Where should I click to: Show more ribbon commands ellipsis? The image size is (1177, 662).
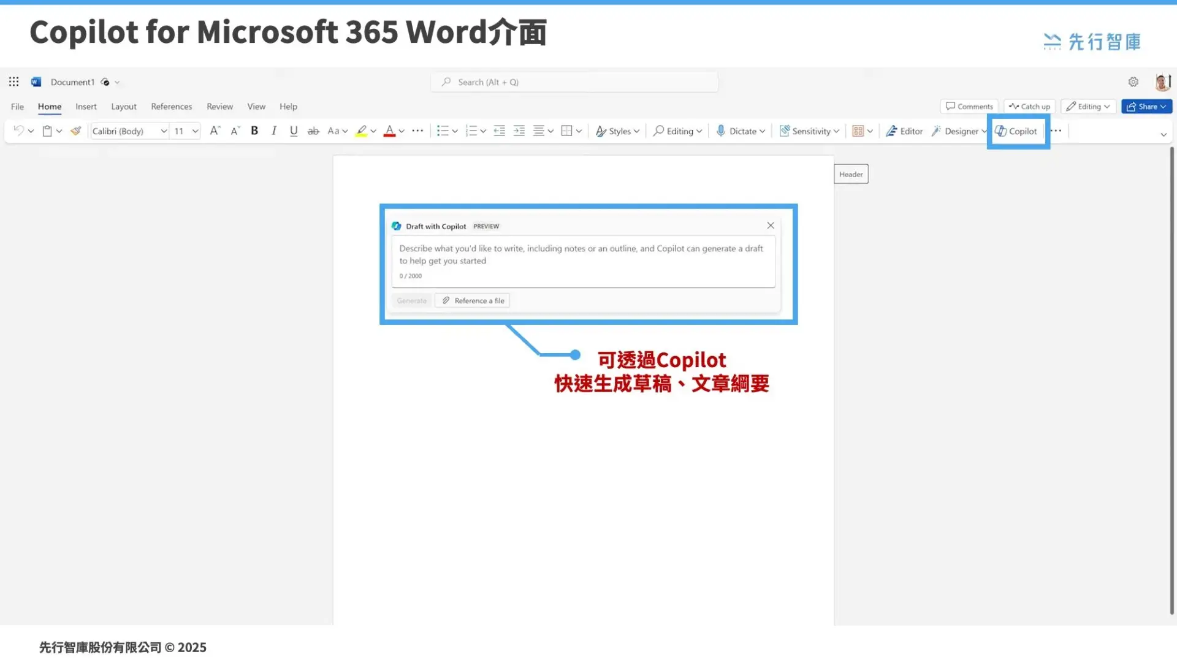tap(1056, 131)
